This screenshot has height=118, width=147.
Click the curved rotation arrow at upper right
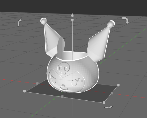point(125,20)
